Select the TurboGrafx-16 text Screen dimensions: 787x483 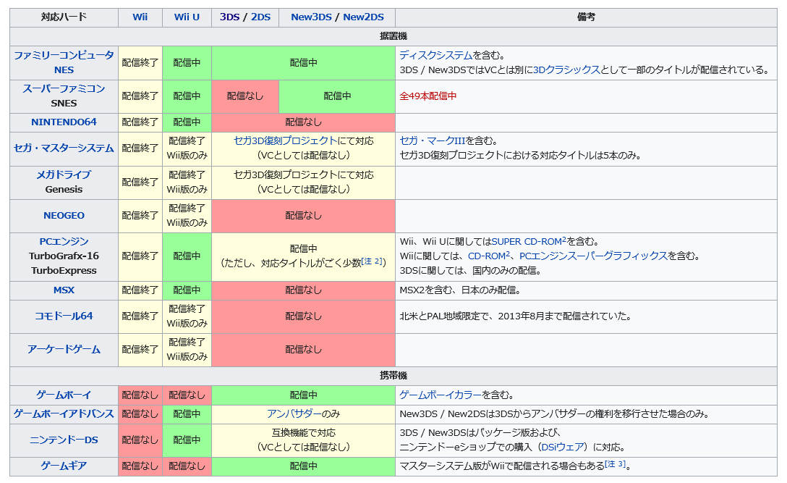pos(64,256)
